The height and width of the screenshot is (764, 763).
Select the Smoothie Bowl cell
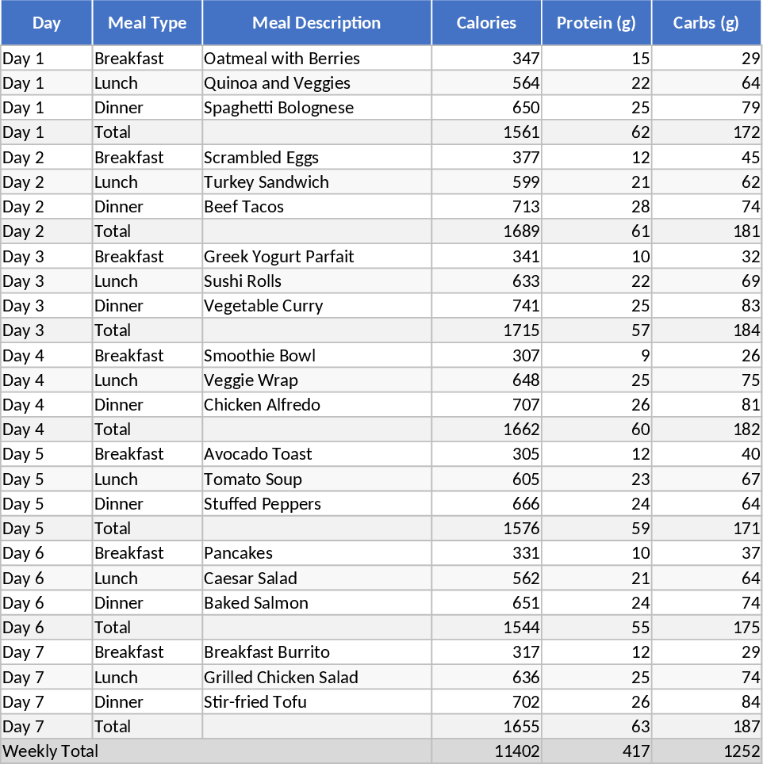pyautogui.click(x=261, y=356)
